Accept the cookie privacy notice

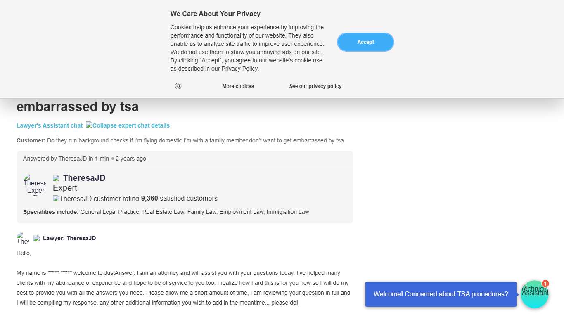click(365, 42)
